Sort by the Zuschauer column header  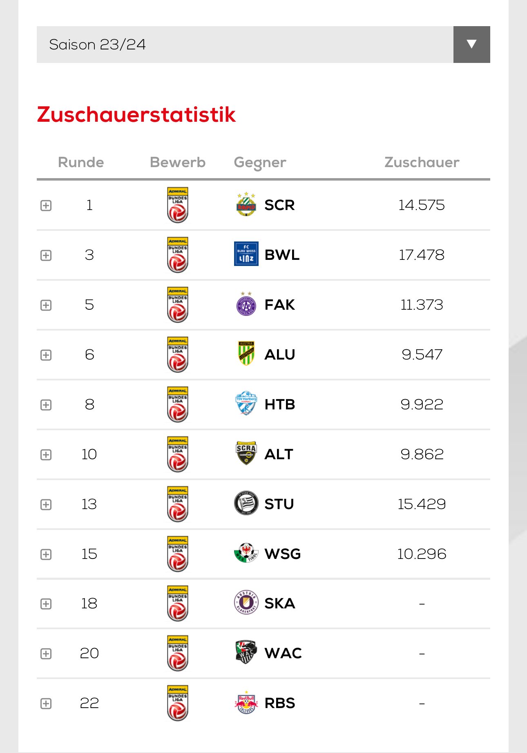422,162
